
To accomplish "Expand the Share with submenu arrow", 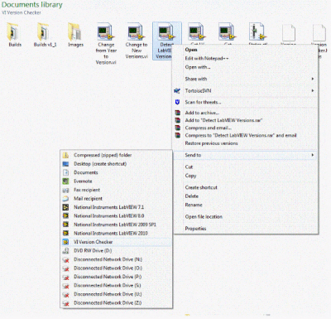I will (313, 79).
